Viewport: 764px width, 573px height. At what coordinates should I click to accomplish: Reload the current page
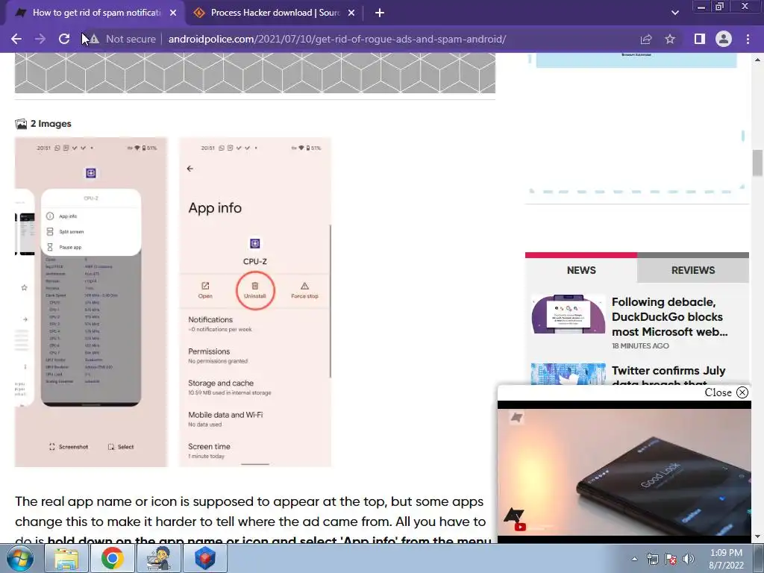(64, 39)
